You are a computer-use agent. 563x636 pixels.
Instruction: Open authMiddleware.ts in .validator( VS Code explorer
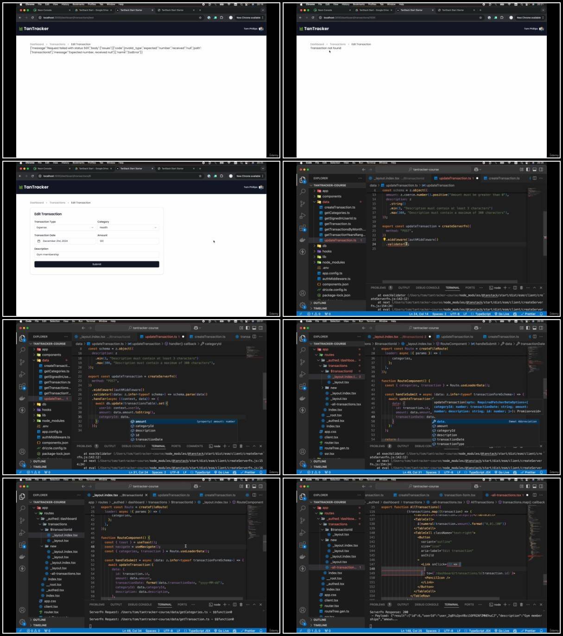337,279
